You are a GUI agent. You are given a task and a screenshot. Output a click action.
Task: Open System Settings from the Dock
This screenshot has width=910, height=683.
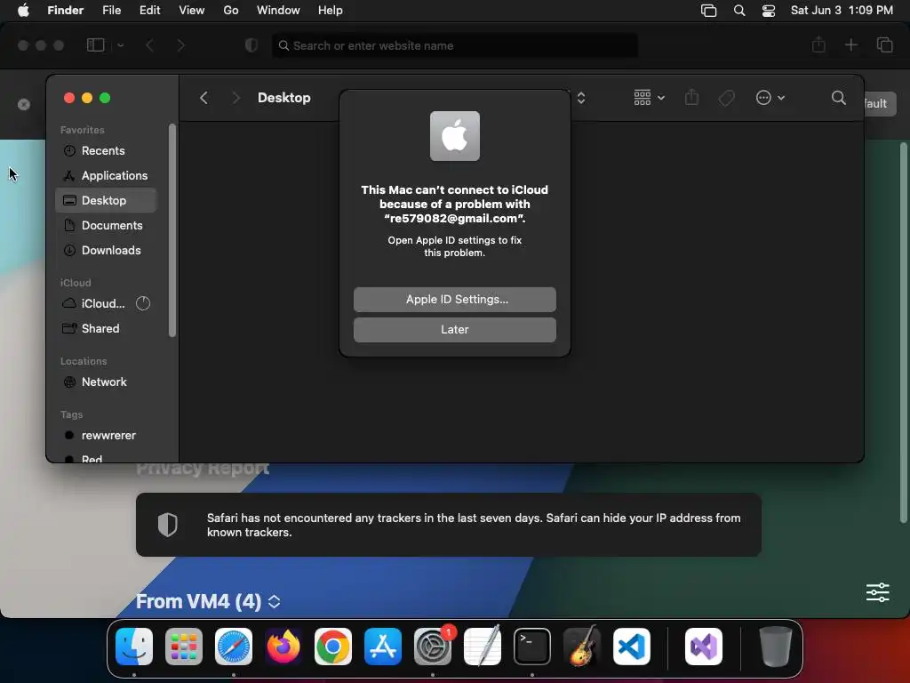point(433,647)
